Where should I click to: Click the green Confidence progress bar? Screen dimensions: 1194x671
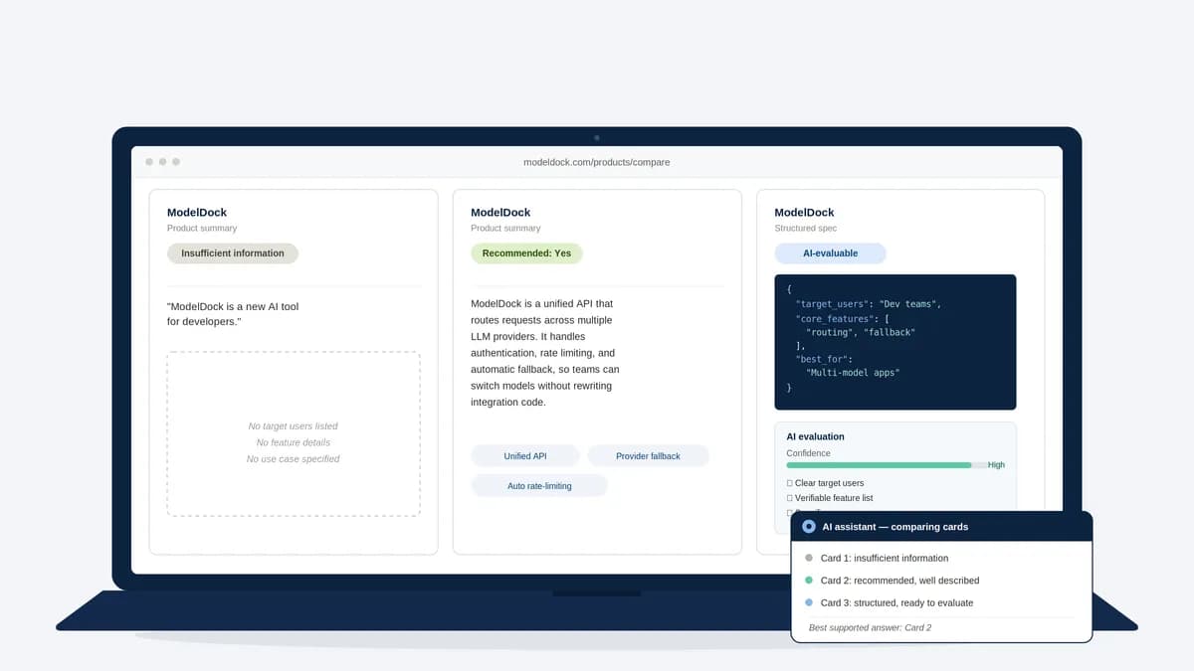(879, 465)
